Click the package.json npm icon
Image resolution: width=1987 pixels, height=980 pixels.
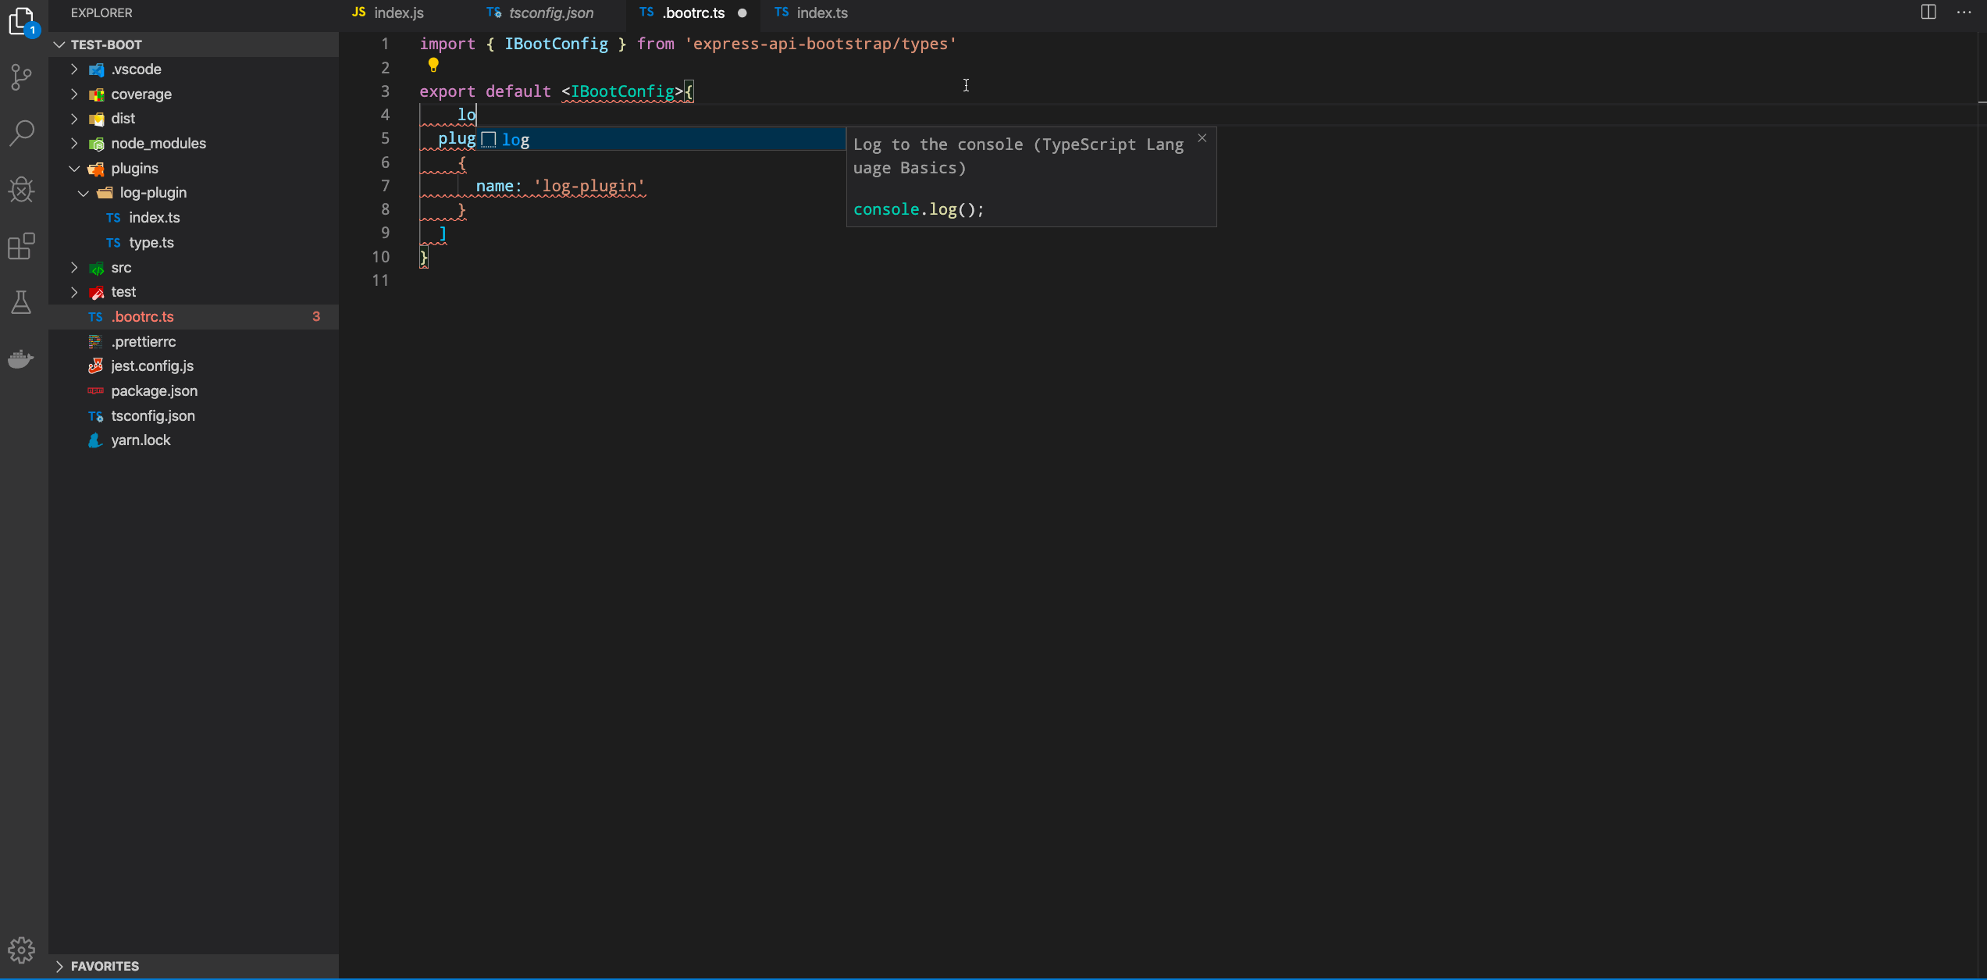[x=95, y=391]
